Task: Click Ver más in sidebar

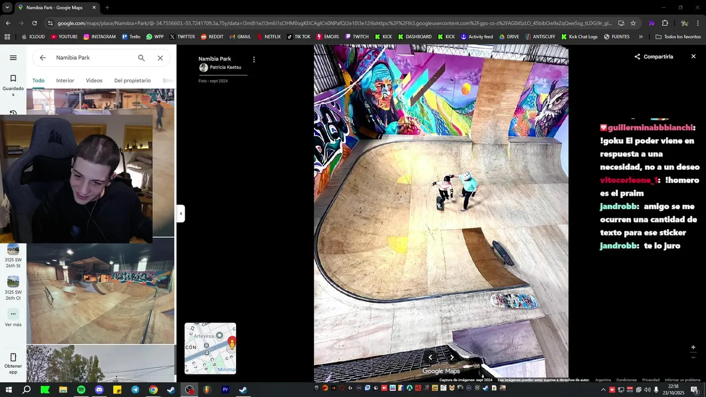Action: (13, 318)
